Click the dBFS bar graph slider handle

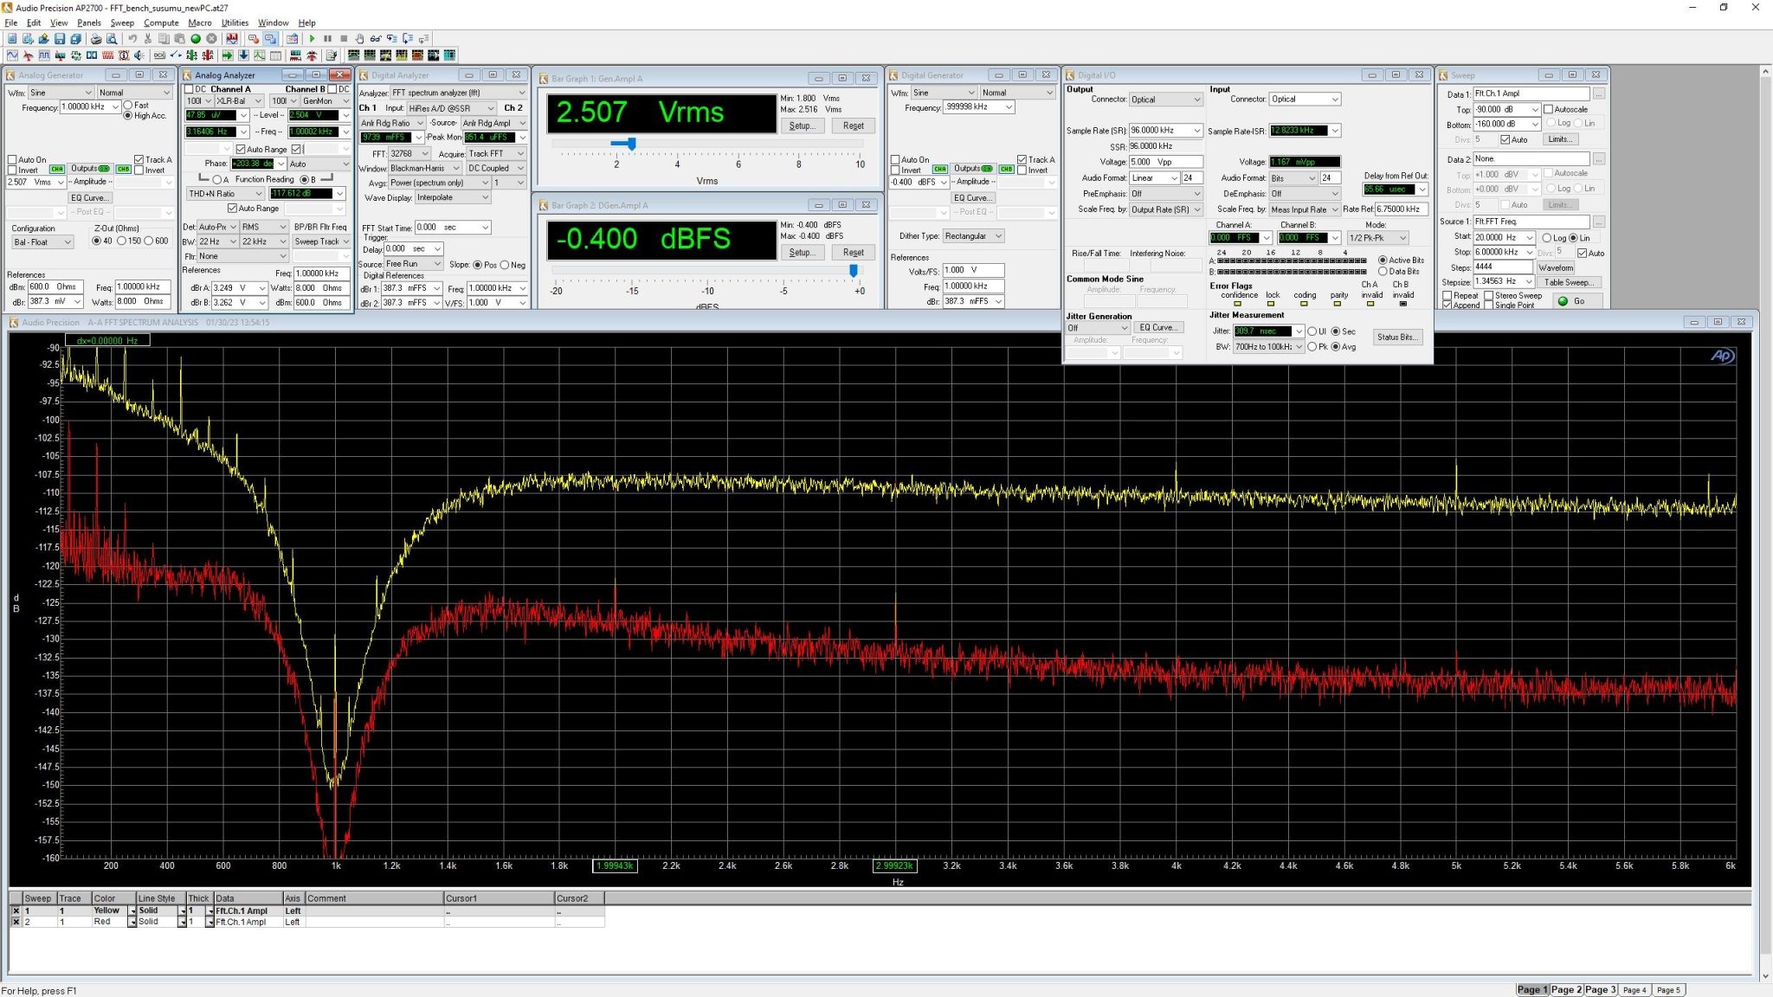(854, 271)
